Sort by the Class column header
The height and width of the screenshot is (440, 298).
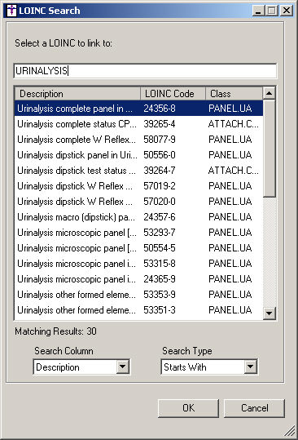click(x=234, y=93)
